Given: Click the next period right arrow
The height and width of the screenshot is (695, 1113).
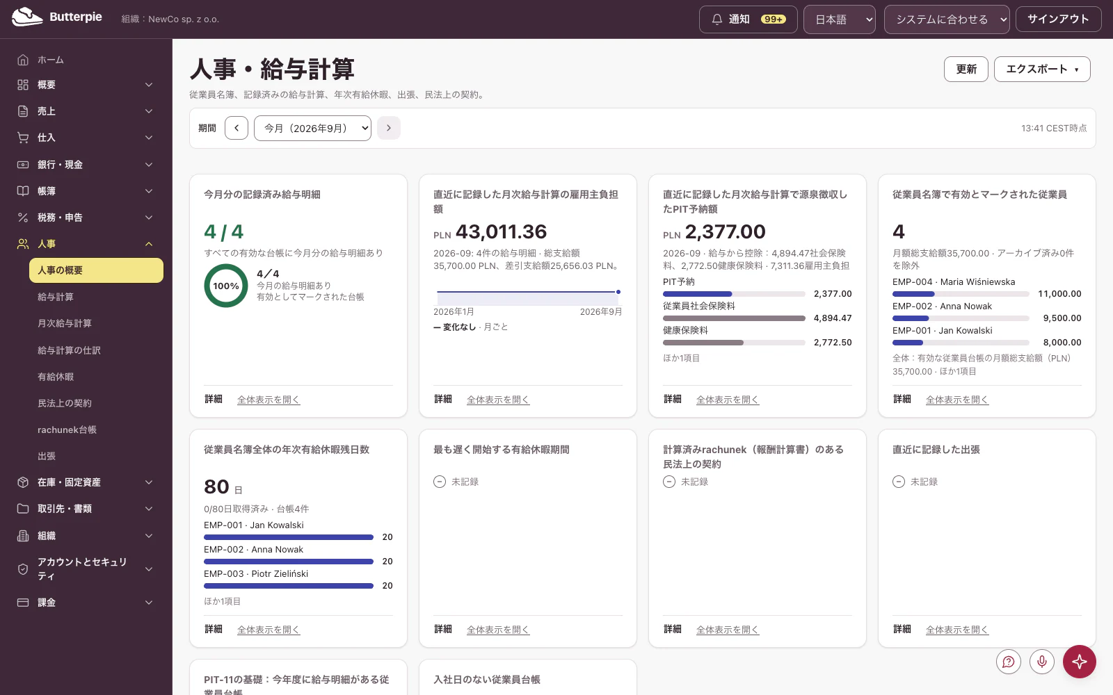Looking at the screenshot, I should tap(389, 128).
